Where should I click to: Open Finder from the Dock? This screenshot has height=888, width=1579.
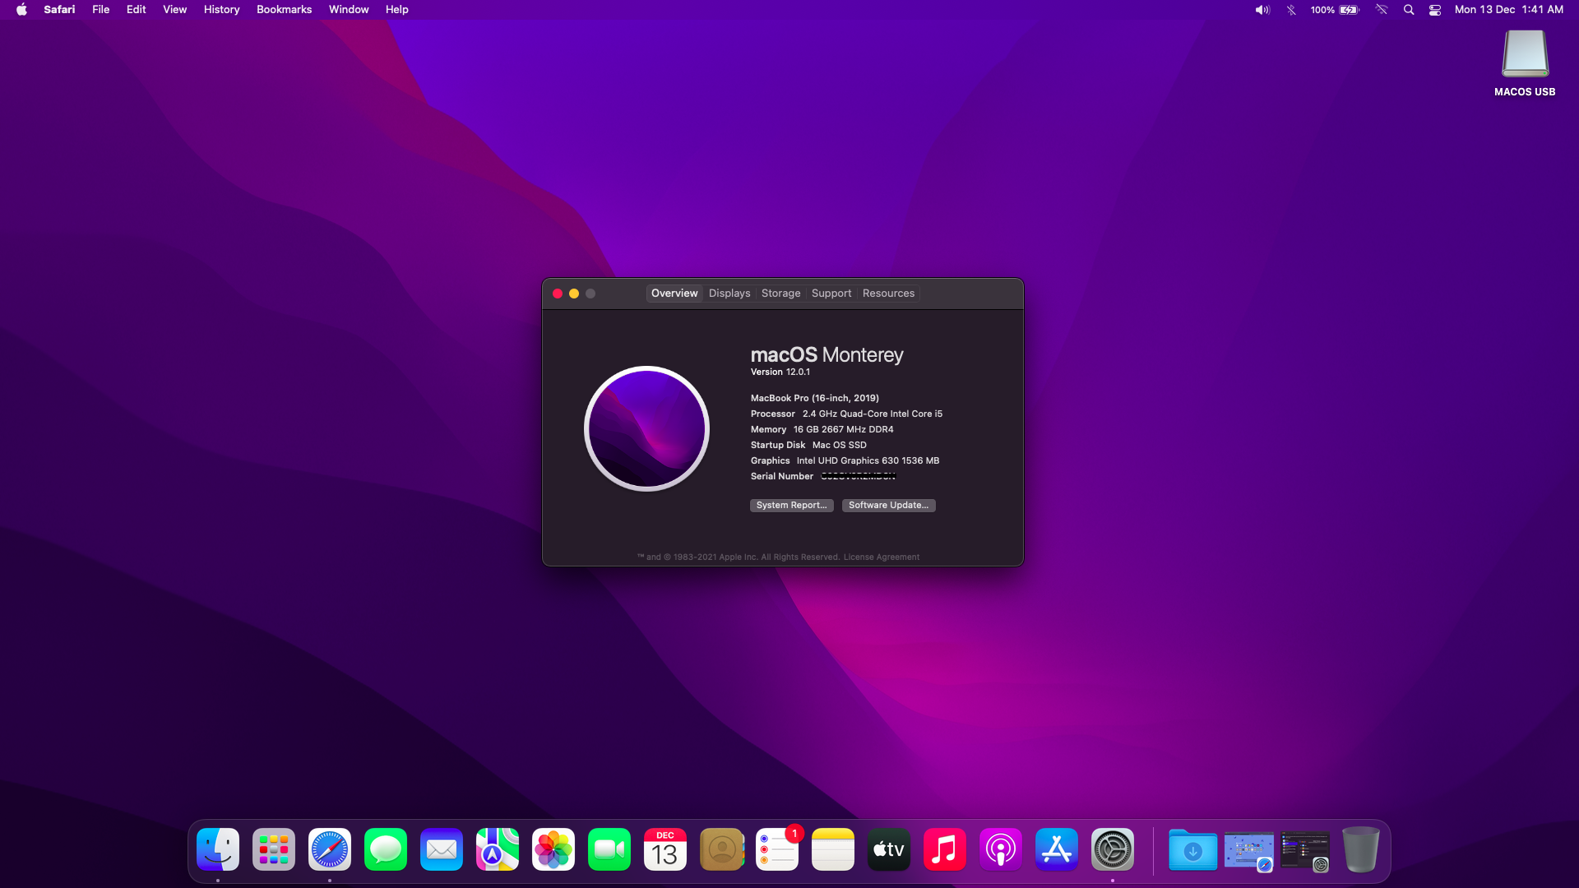[218, 849]
